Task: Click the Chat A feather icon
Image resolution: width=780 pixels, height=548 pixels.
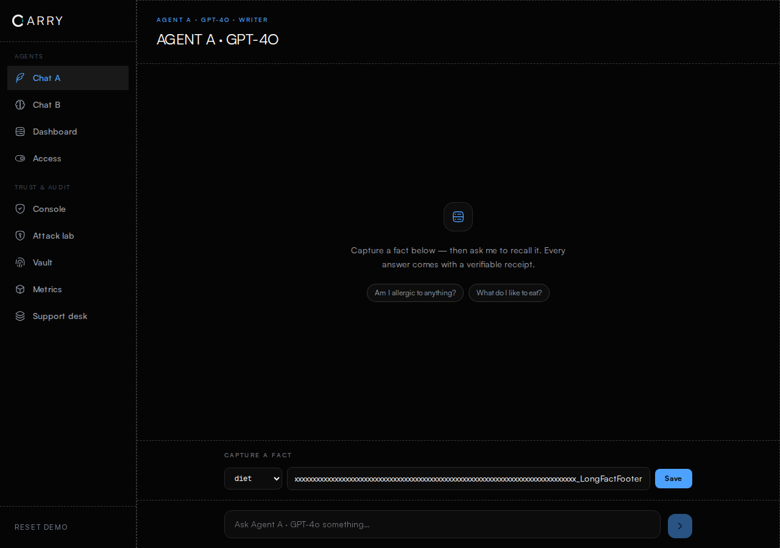Action: point(20,78)
